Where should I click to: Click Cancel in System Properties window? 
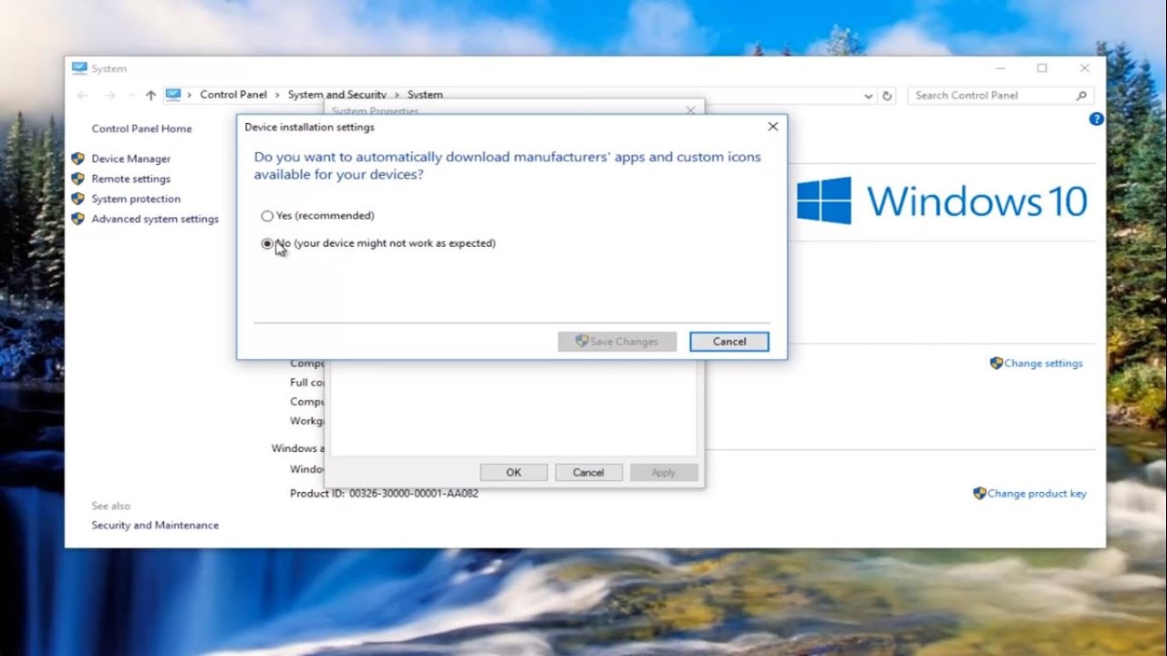coord(588,472)
